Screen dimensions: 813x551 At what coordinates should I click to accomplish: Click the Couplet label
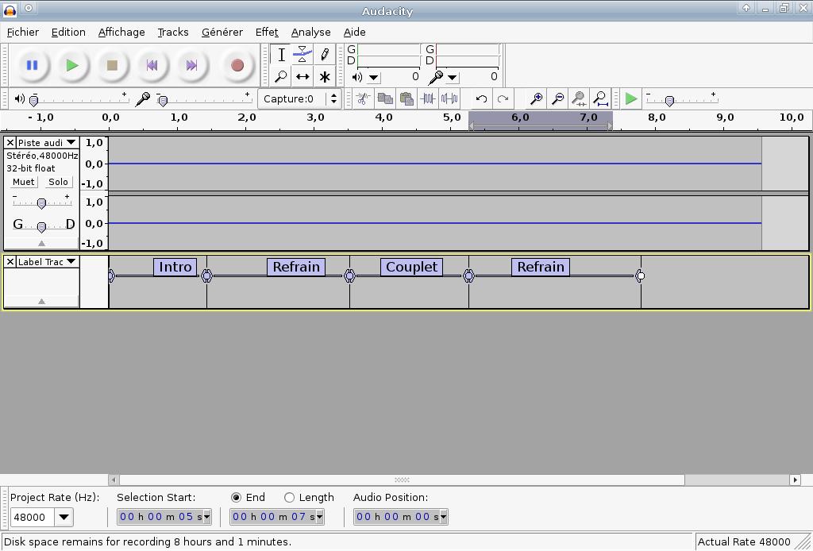pos(411,267)
